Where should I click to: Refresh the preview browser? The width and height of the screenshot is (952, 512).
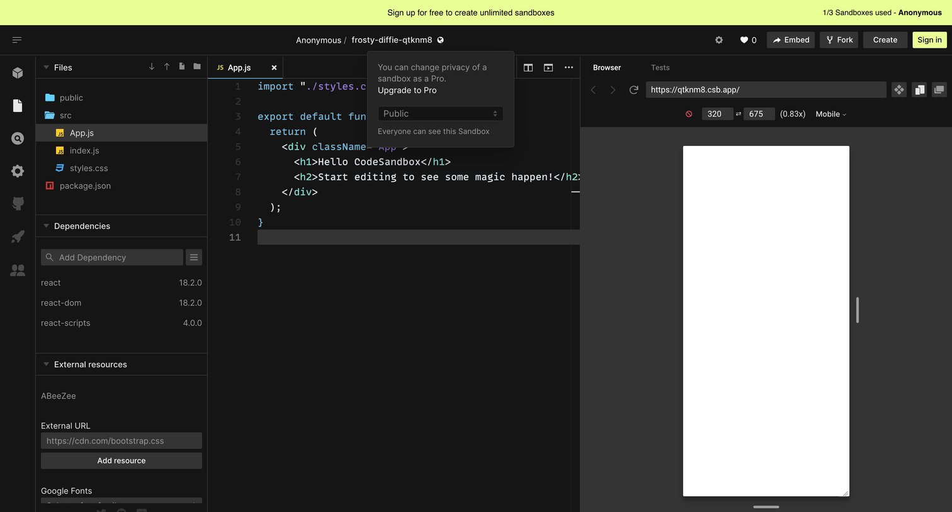click(x=634, y=90)
